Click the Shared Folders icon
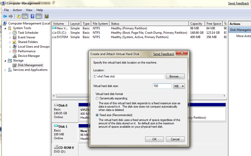This screenshot has width=251, height=156. click(15, 42)
